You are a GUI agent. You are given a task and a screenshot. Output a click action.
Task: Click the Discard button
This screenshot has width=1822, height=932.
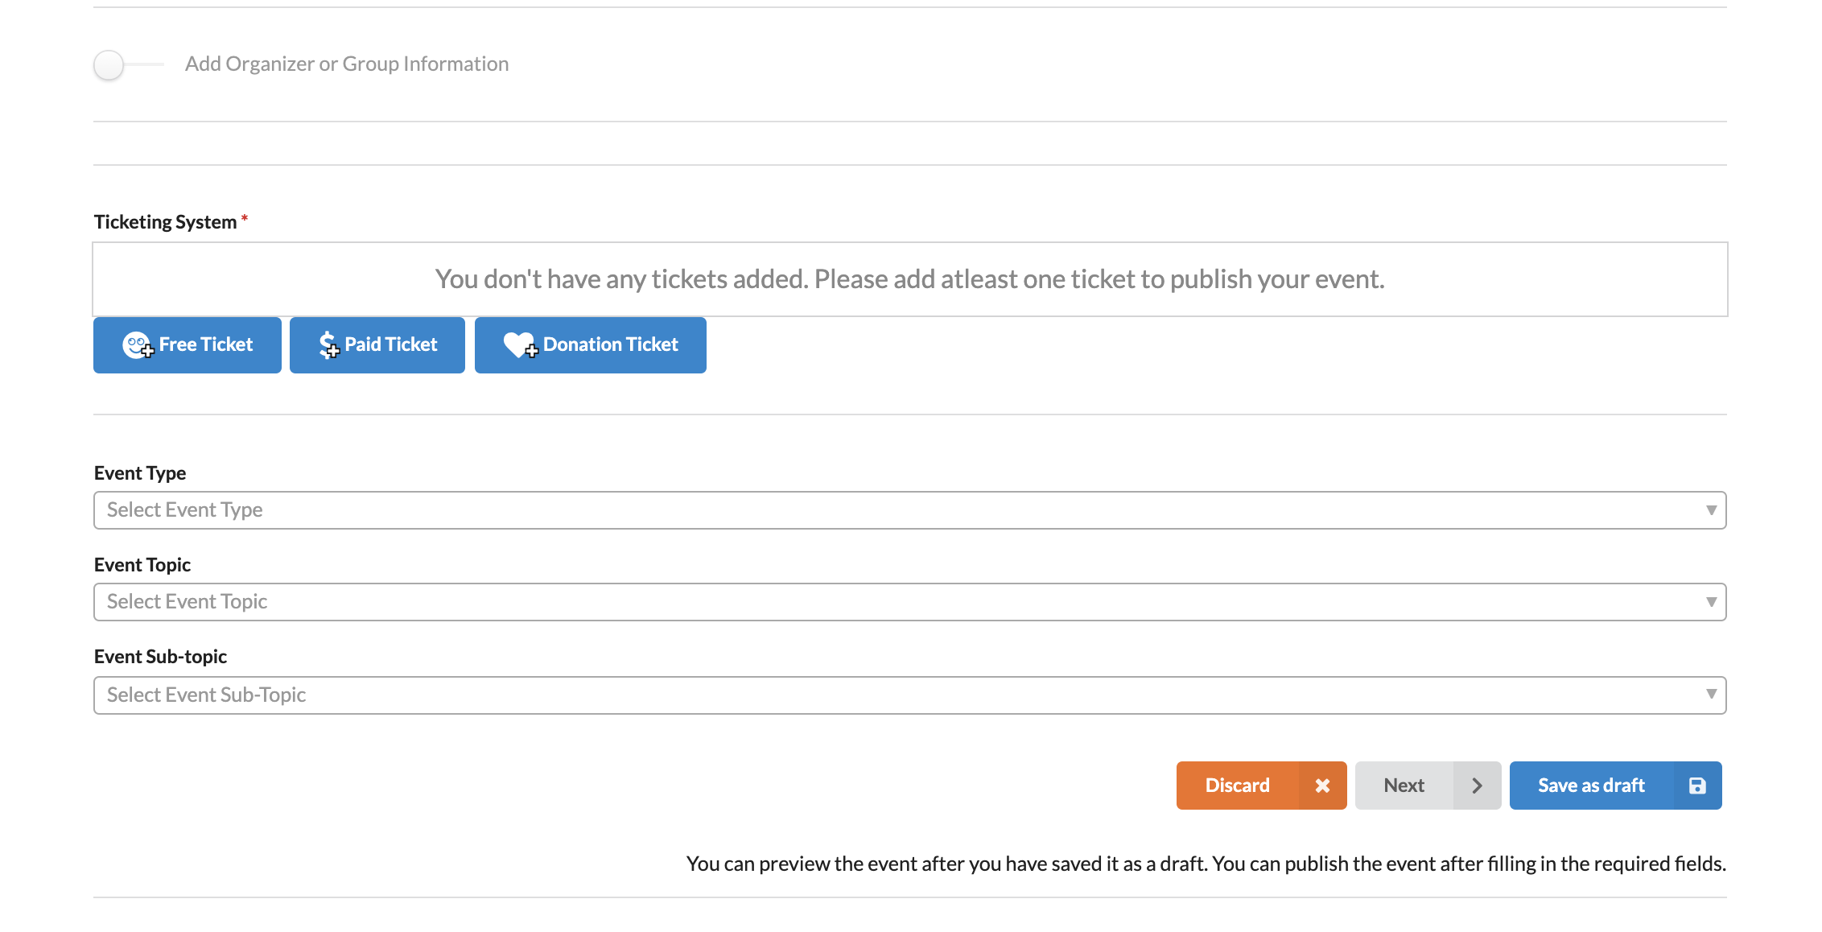[x=1261, y=786]
